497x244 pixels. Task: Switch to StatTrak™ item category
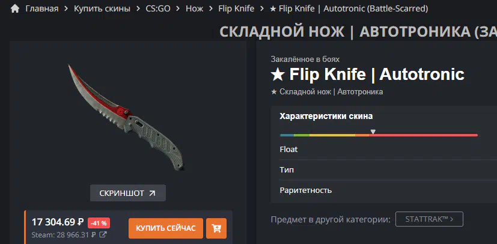coord(429,219)
